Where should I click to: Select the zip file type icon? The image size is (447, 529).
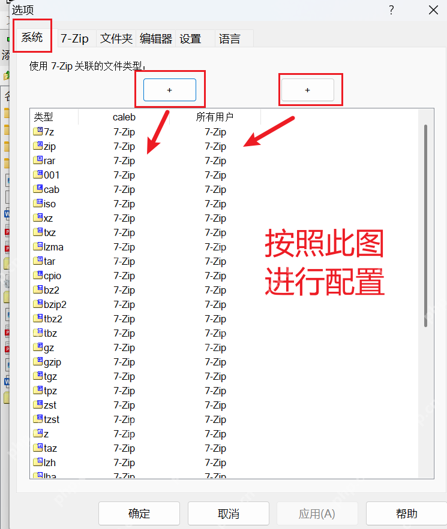(x=38, y=146)
